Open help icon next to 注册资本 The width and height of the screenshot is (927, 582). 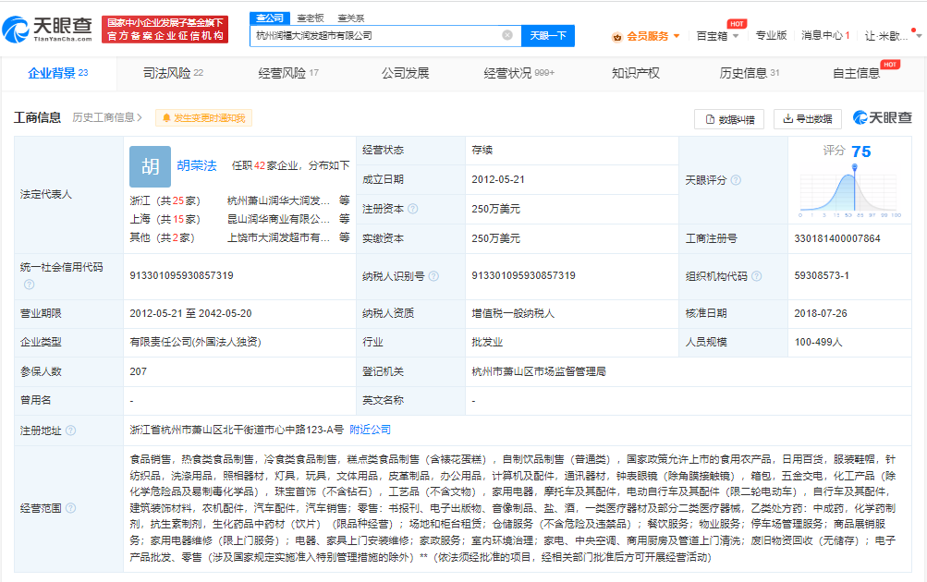(412, 209)
